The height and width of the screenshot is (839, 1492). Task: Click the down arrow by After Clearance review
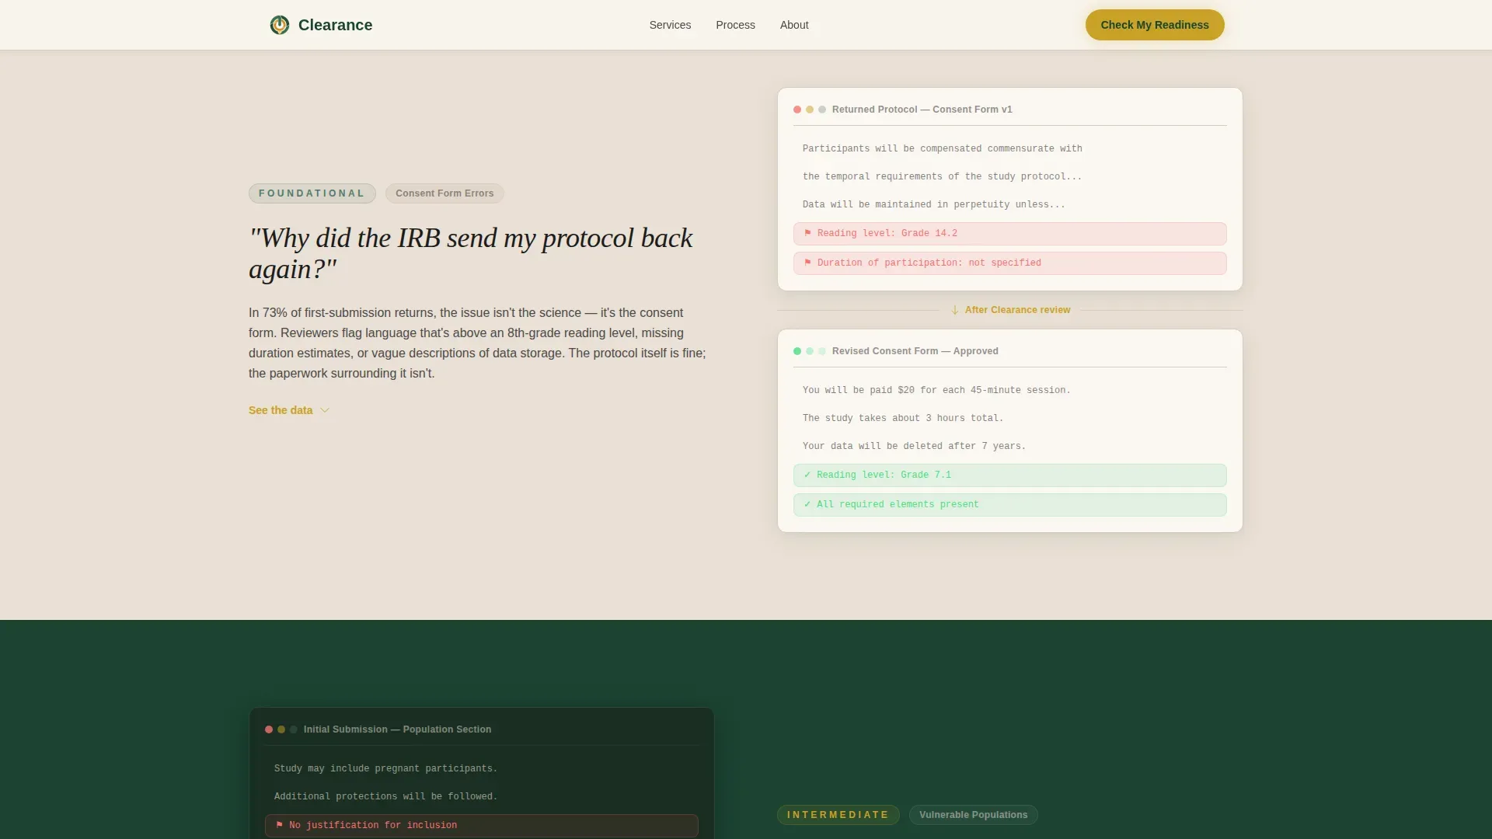955,310
